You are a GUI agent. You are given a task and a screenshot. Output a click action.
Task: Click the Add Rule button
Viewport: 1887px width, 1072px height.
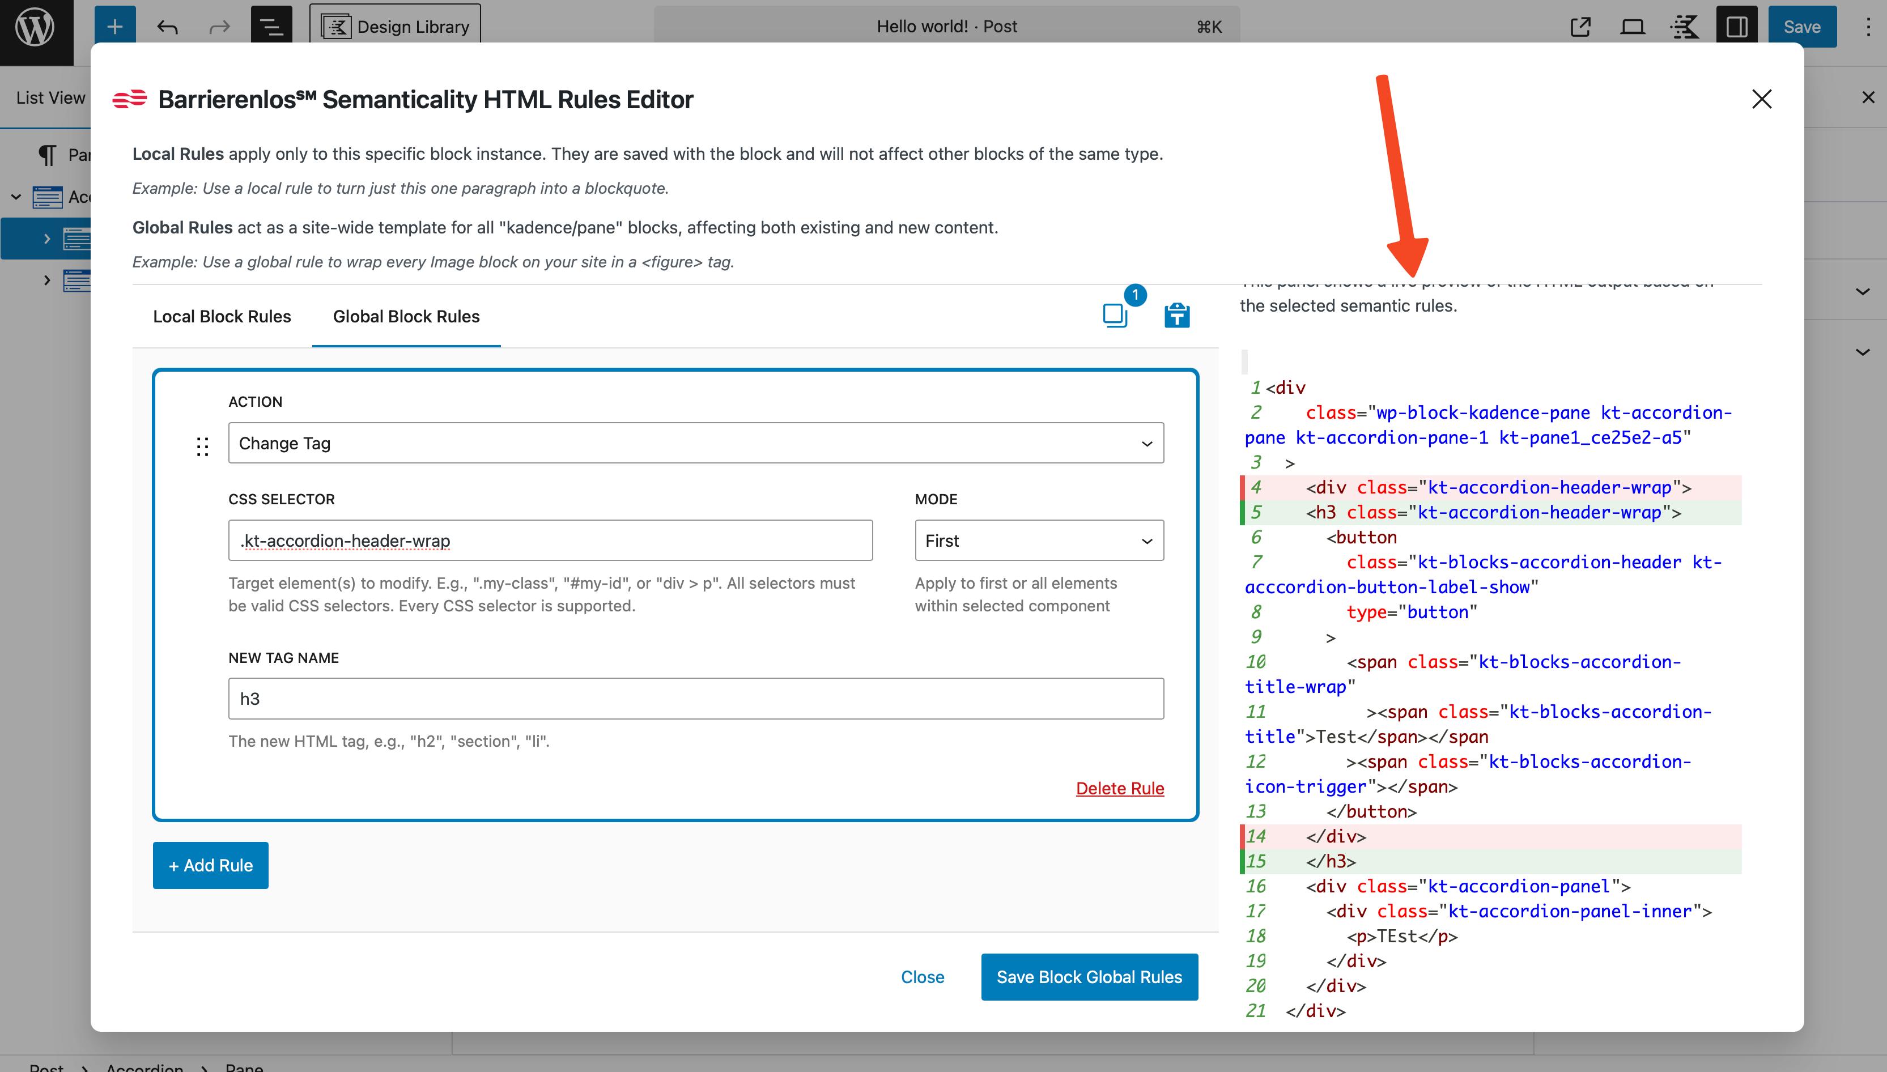pyautogui.click(x=210, y=865)
